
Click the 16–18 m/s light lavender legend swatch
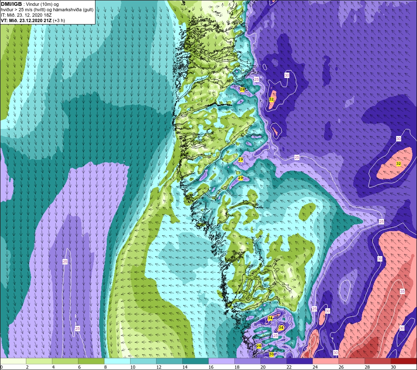tap(221, 361)
